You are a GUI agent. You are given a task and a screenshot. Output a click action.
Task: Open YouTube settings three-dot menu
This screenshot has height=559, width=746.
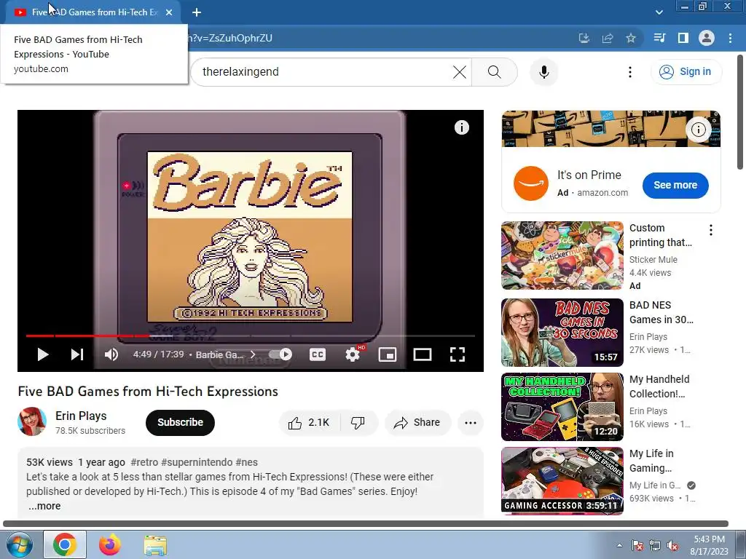[x=630, y=72]
